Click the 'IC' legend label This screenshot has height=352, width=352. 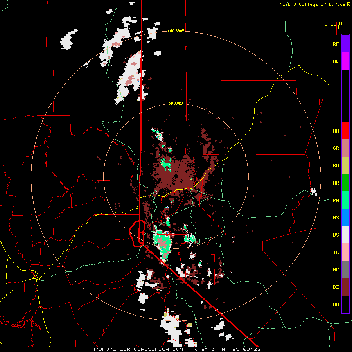pos(336,253)
